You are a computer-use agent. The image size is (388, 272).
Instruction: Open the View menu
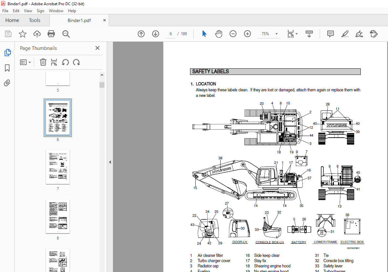[28, 11]
